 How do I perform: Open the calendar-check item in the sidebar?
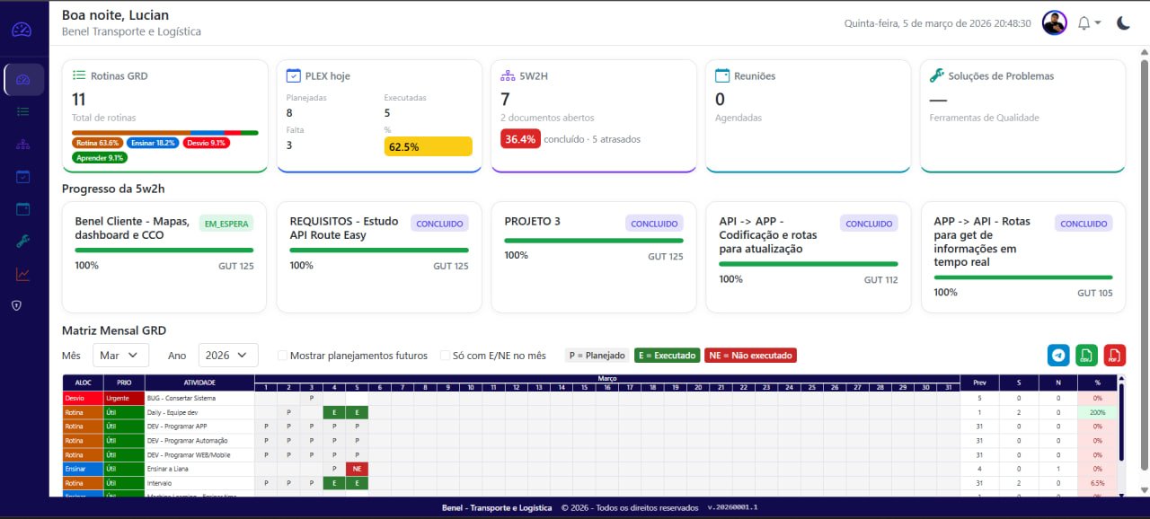click(x=23, y=176)
